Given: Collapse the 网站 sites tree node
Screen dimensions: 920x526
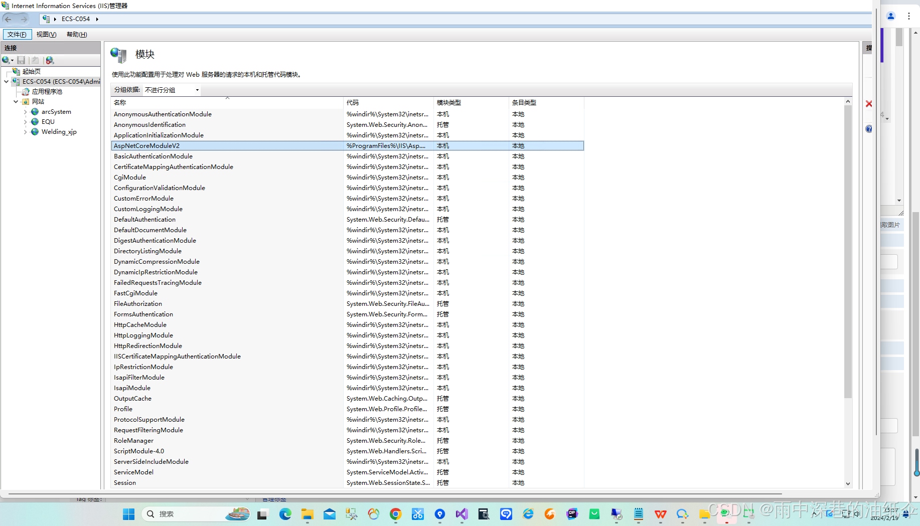Looking at the screenshot, I should pos(16,101).
